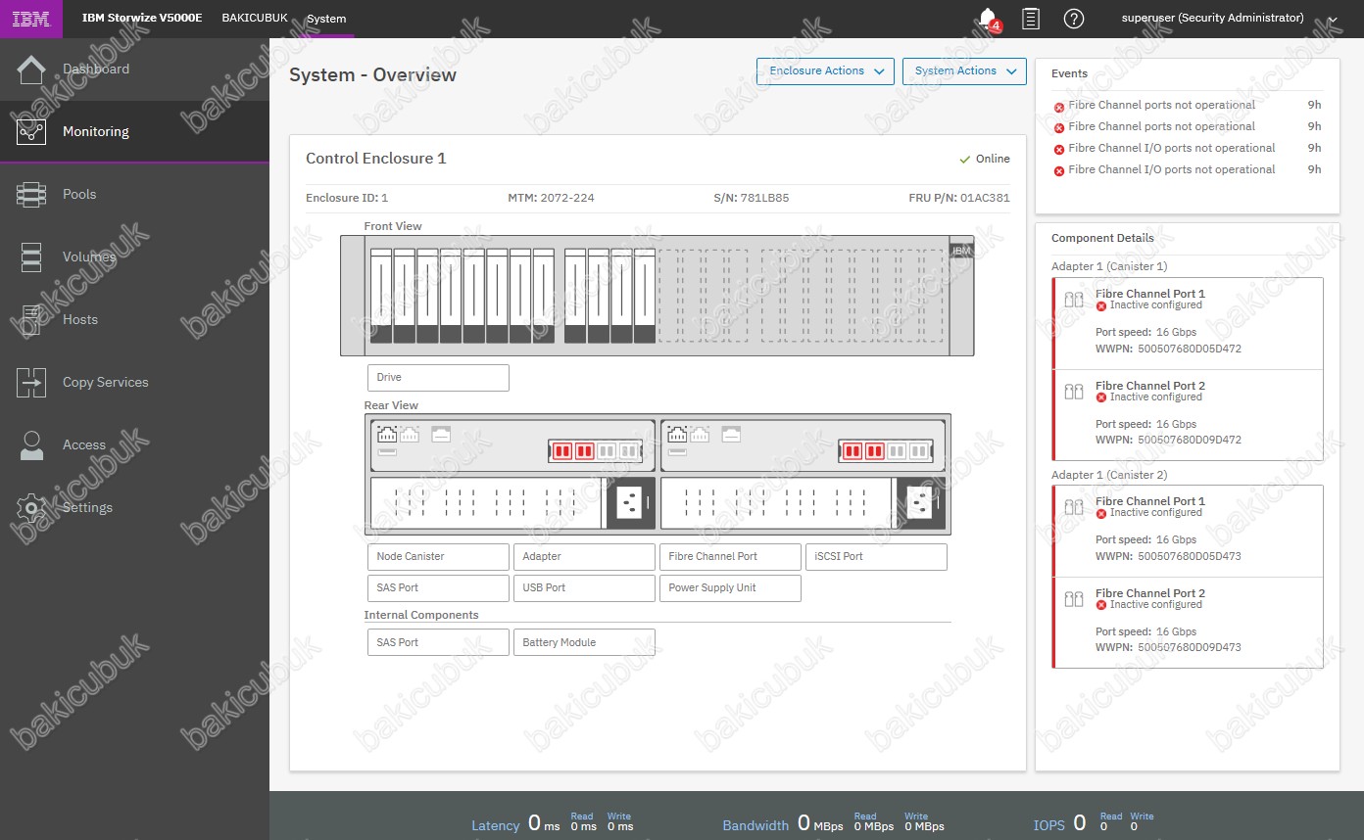Image resolution: width=1364 pixels, height=840 pixels.
Task: Highlight Node Canister legend item
Action: [x=438, y=557]
